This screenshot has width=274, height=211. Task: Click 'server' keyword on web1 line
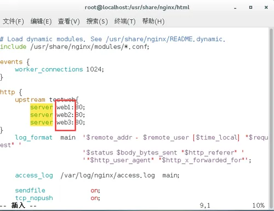coord(42,107)
